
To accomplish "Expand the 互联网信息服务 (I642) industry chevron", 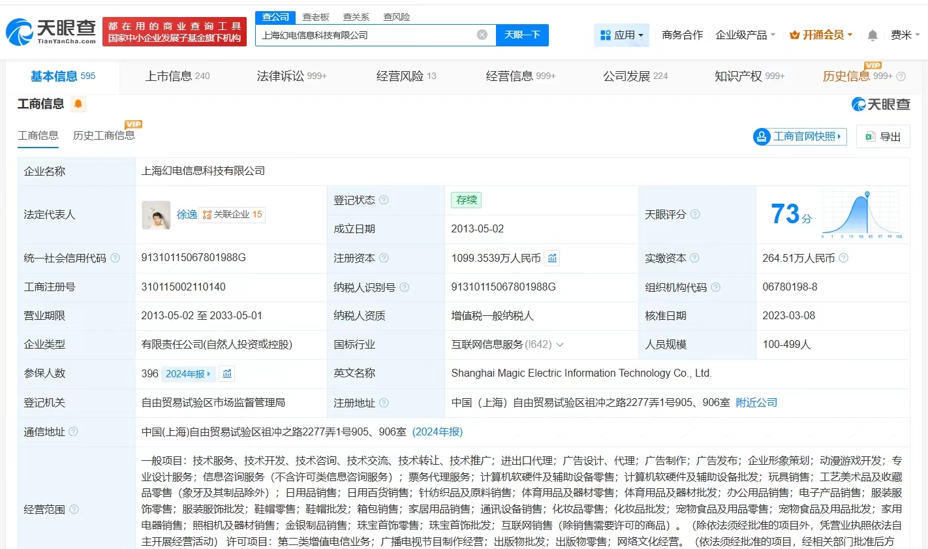I will (x=560, y=345).
